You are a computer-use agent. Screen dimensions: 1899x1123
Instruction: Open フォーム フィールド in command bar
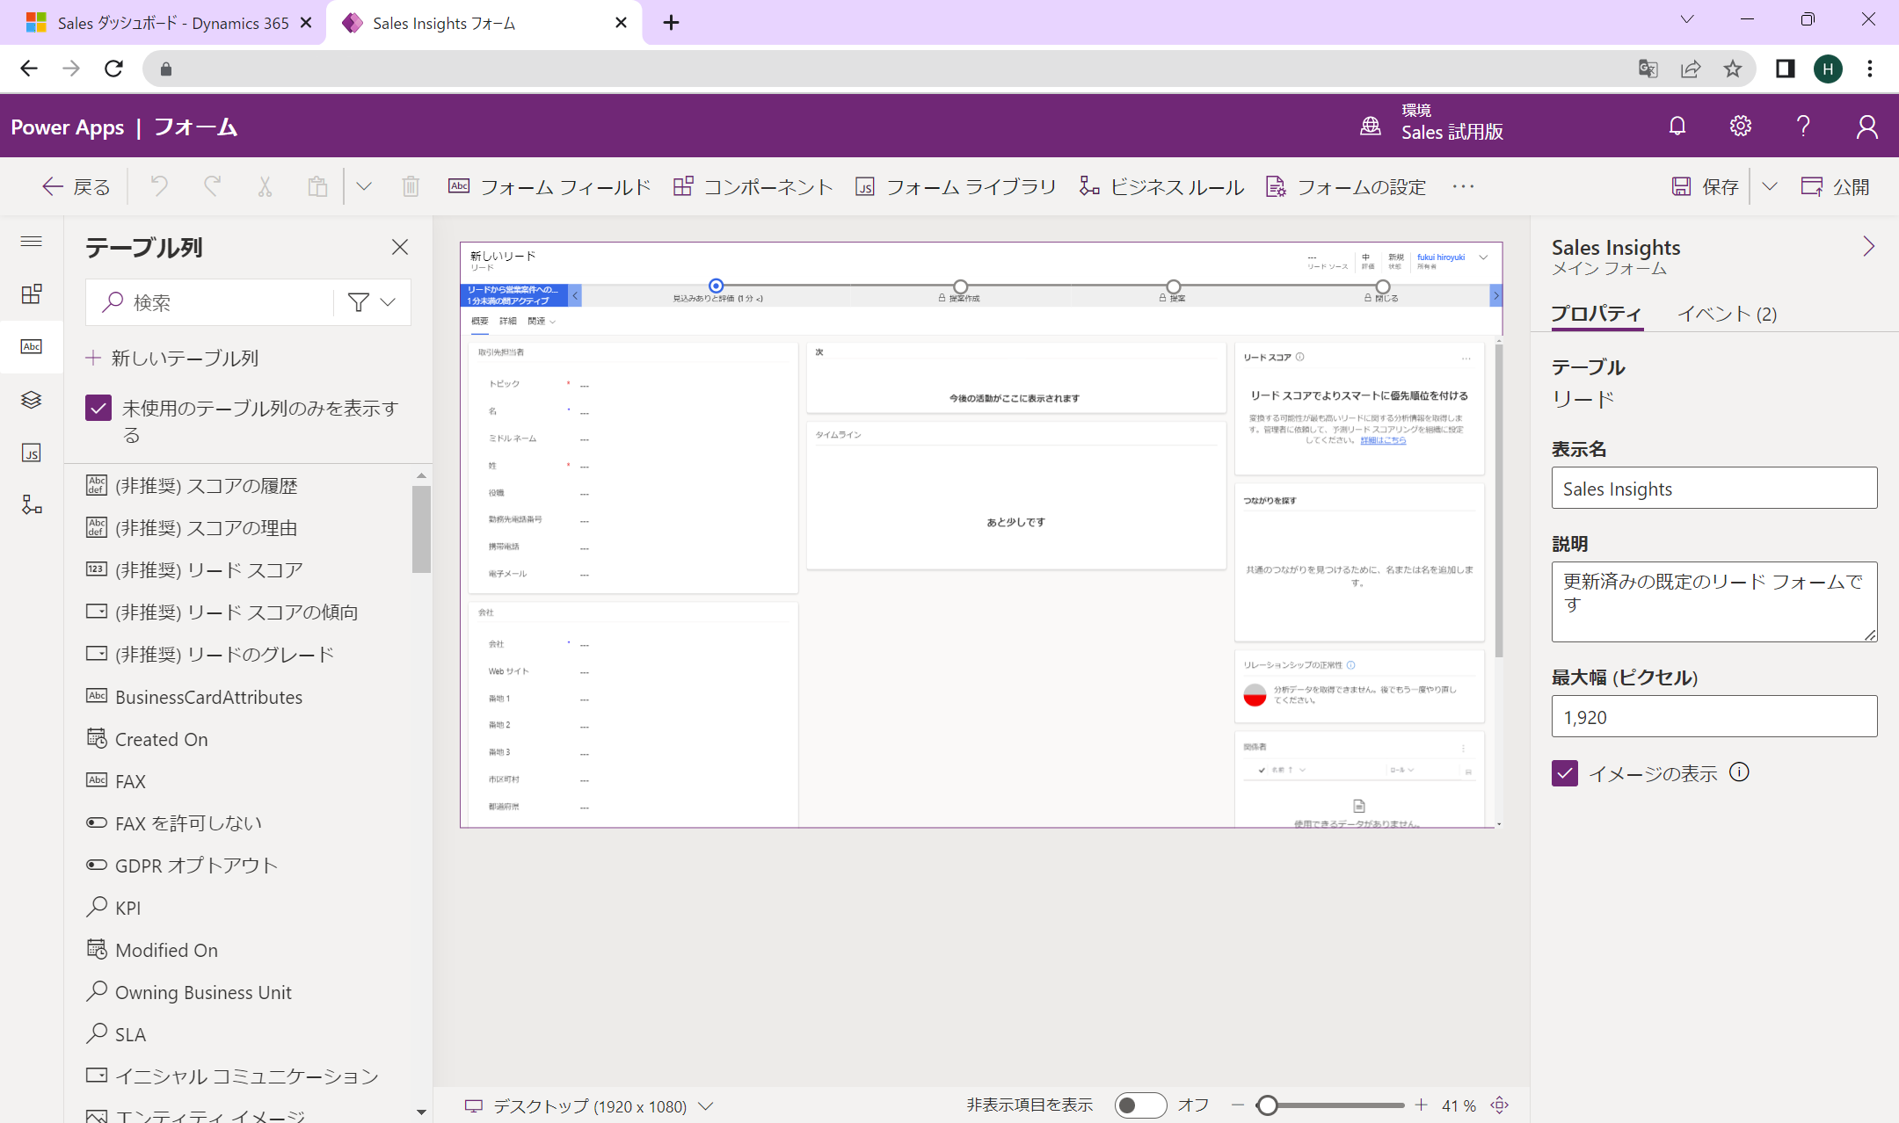(x=549, y=186)
